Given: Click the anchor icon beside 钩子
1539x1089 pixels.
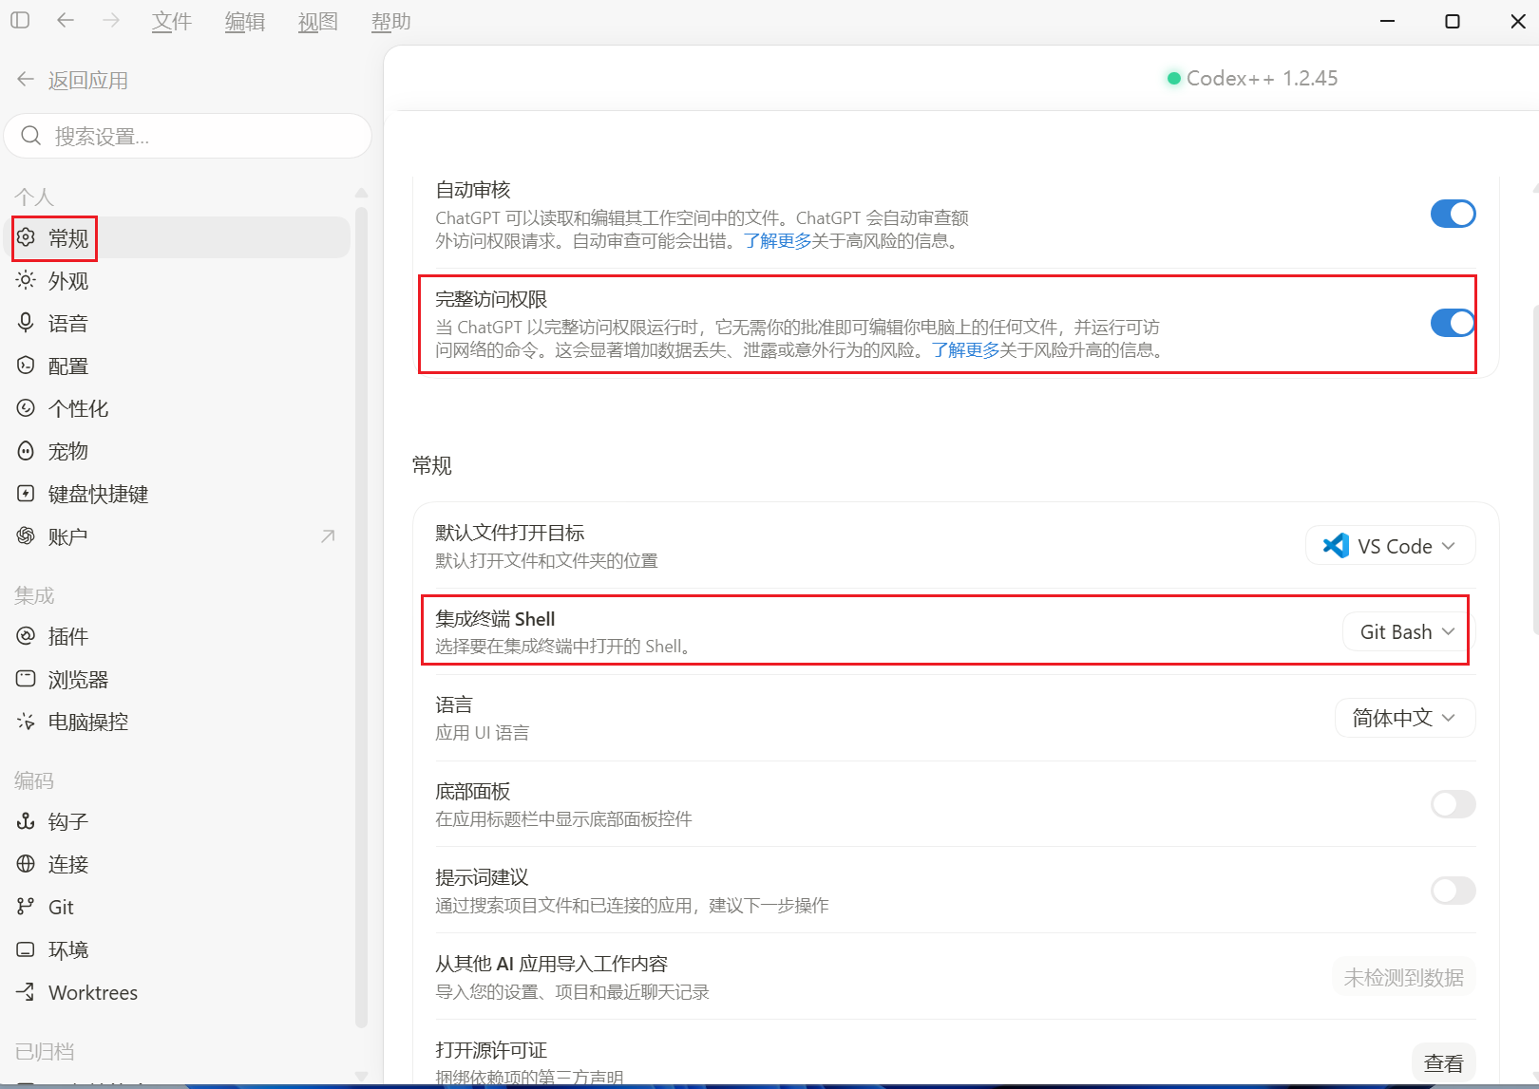Looking at the screenshot, I should pyautogui.click(x=26, y=821).
